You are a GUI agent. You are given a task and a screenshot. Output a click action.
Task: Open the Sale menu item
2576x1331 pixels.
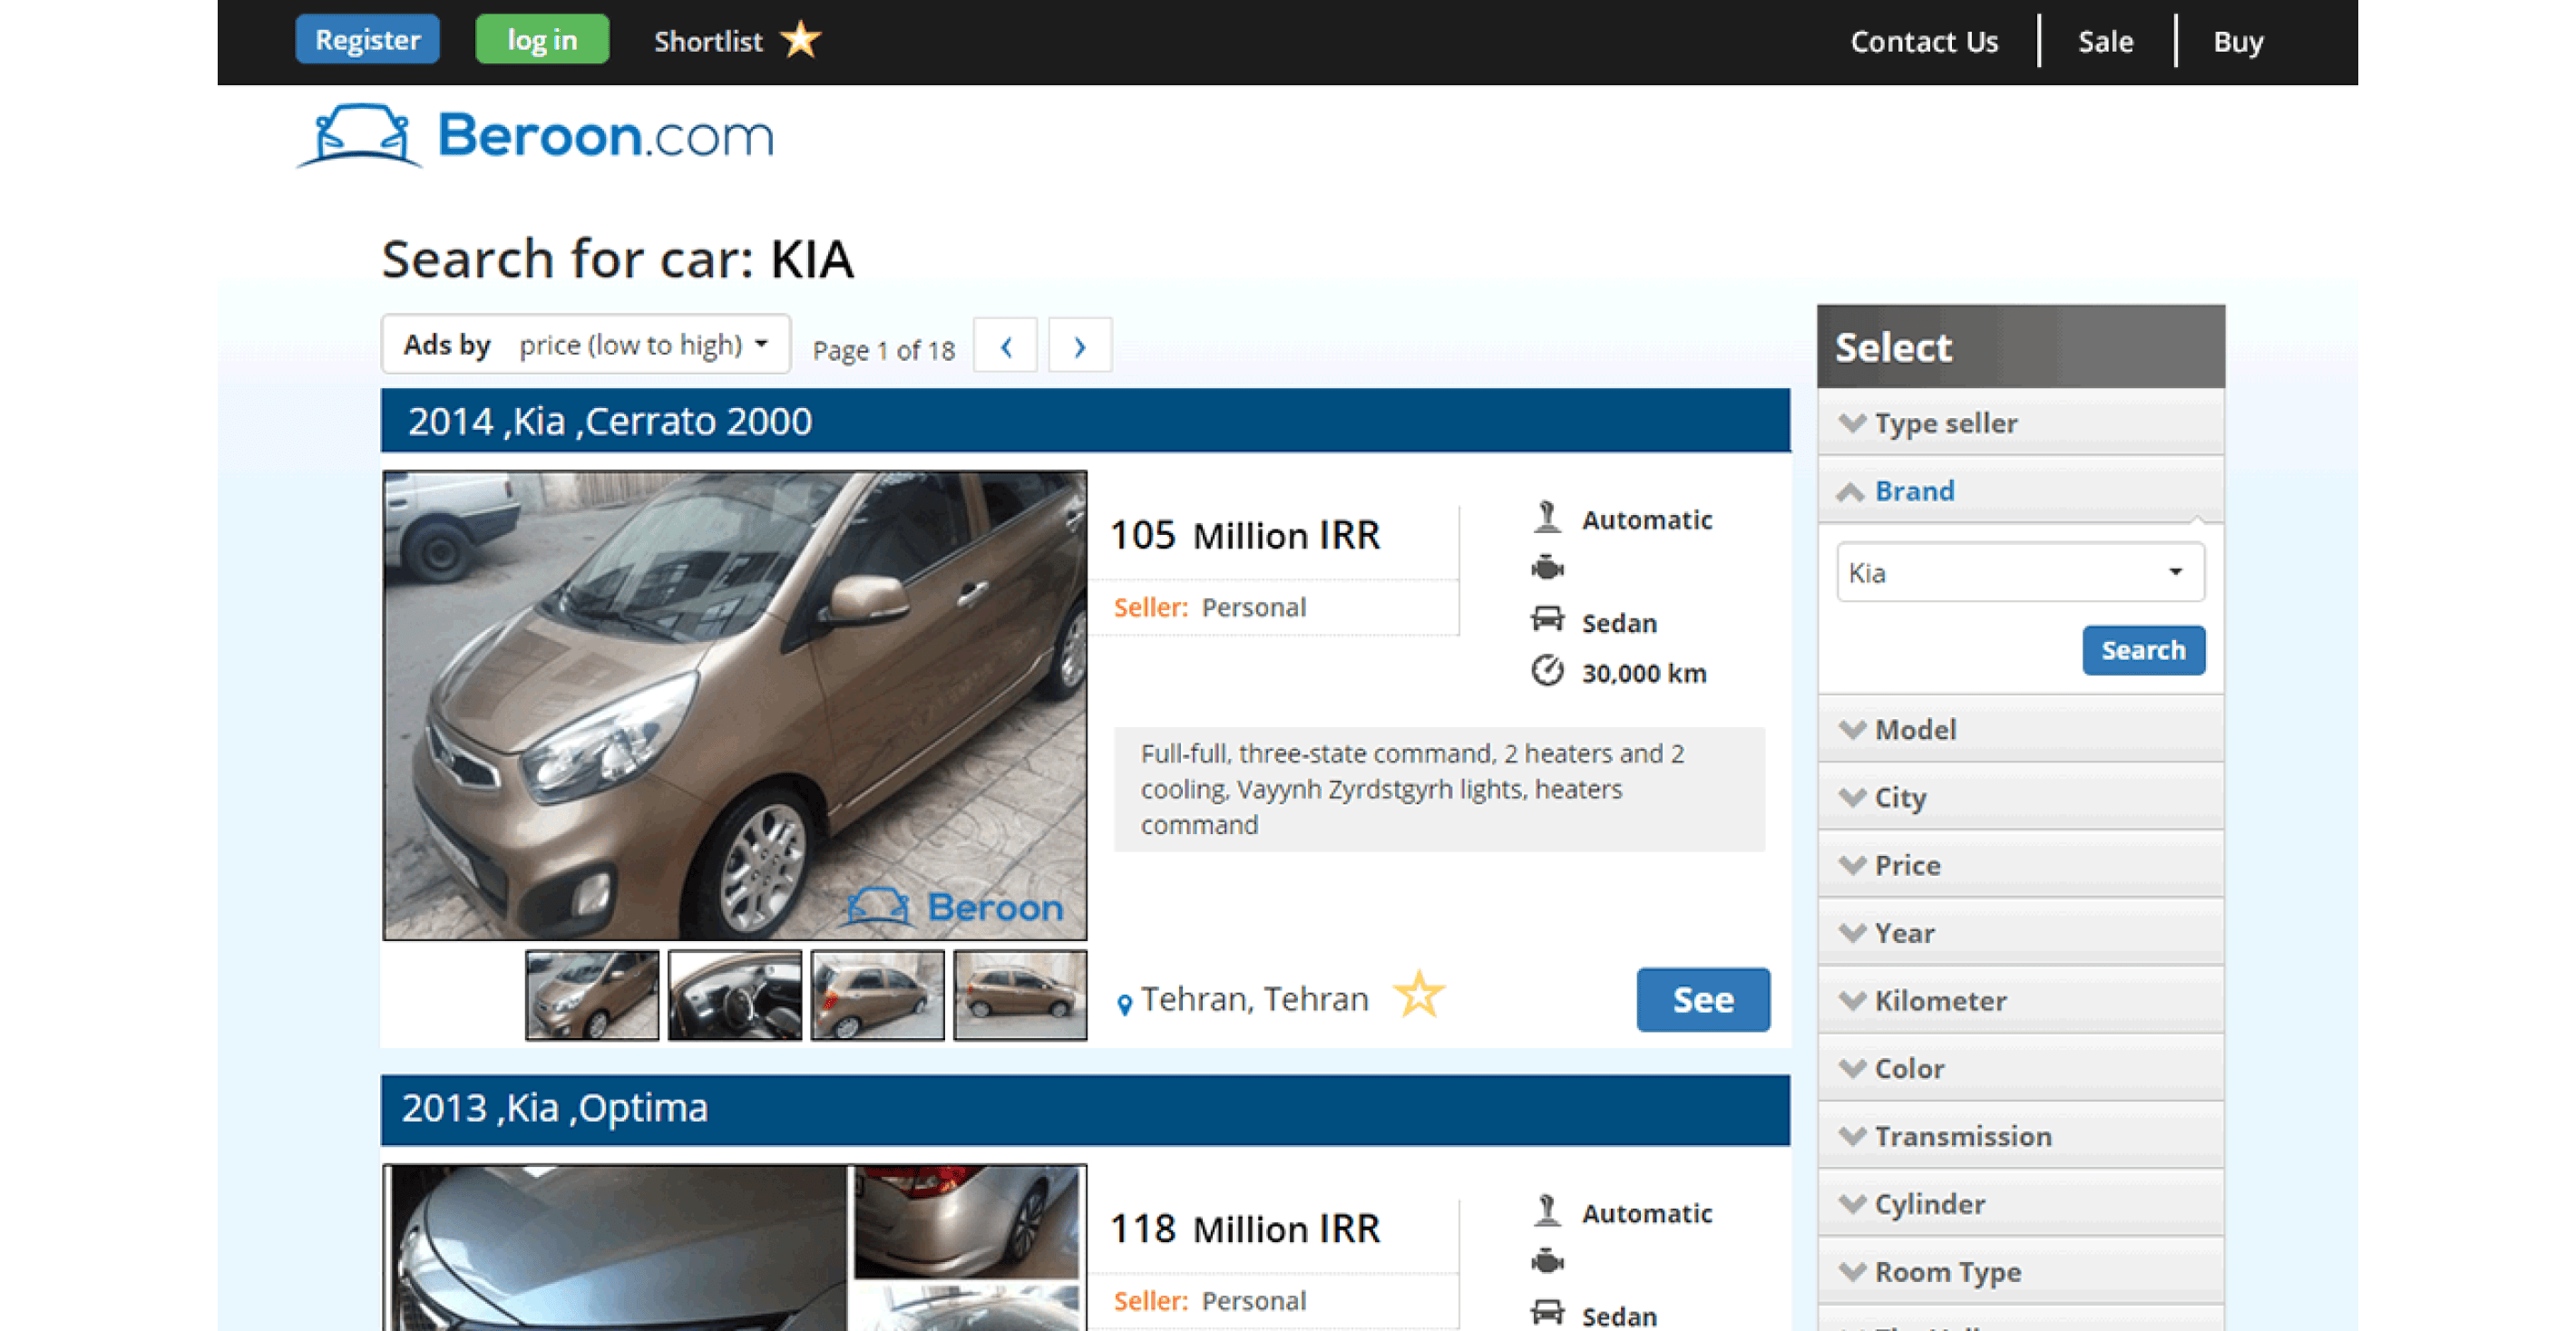[x=2105, y=42]
